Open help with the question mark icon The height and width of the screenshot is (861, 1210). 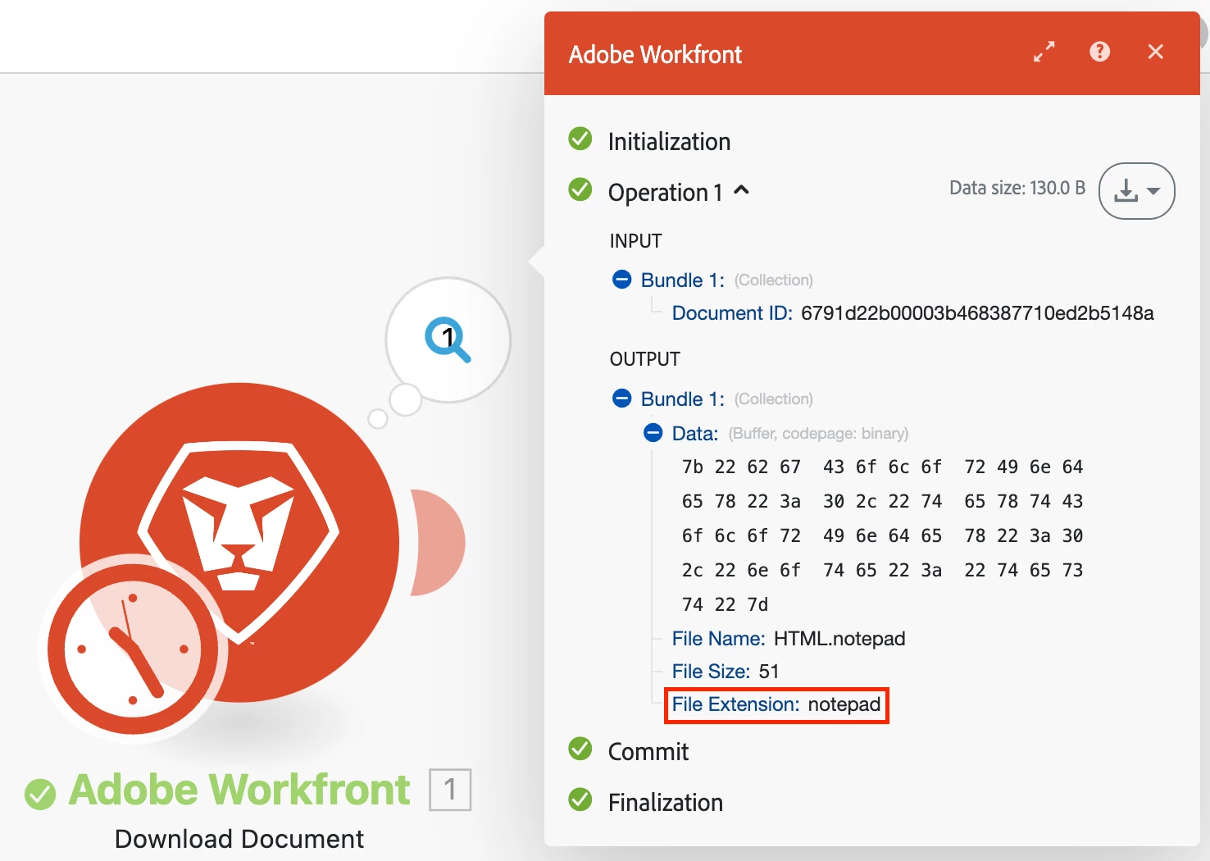(1099, 52)
